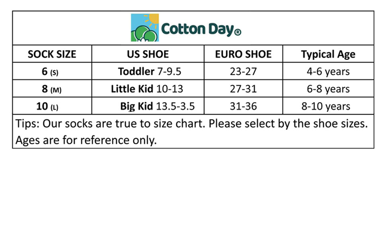Click the EURO SHOE column header
Screen dimensions: 386x239
pos(243,54)
